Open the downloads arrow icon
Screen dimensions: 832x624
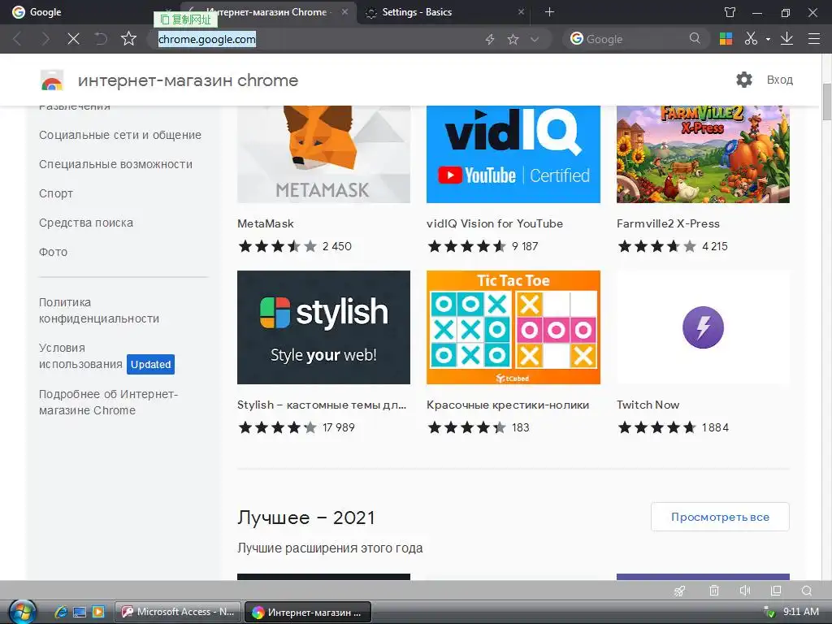click(786, 39)
